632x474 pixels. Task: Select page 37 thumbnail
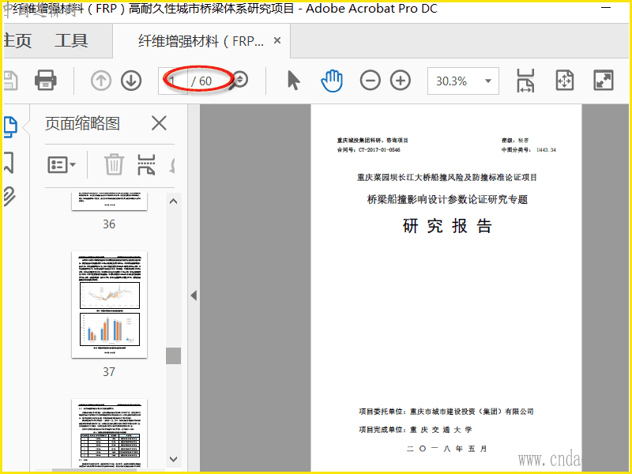tap(109, 304)
